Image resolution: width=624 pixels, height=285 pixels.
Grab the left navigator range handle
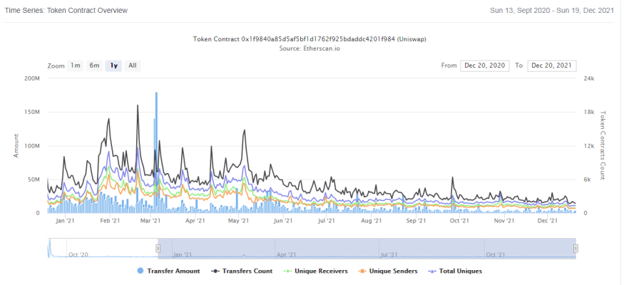coord(158,249)
